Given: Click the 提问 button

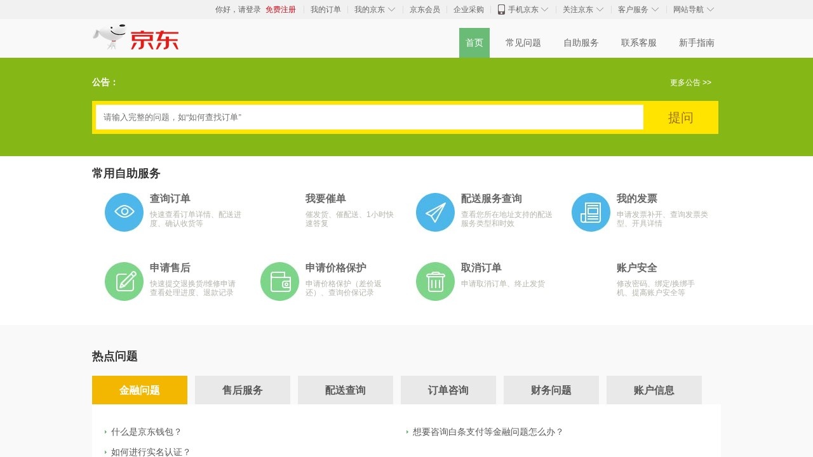Looking at the screenshot, I should pyautogui.click(x=681, y=117).
